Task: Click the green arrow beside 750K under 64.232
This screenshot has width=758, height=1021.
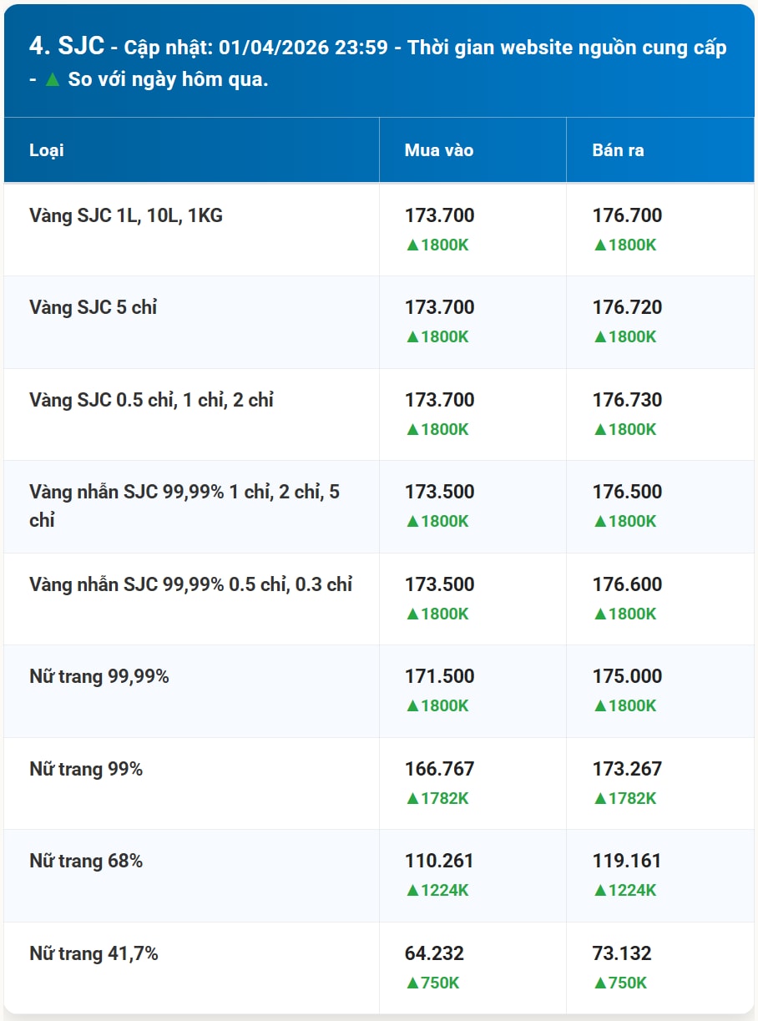Action: [x=412, y=983]
